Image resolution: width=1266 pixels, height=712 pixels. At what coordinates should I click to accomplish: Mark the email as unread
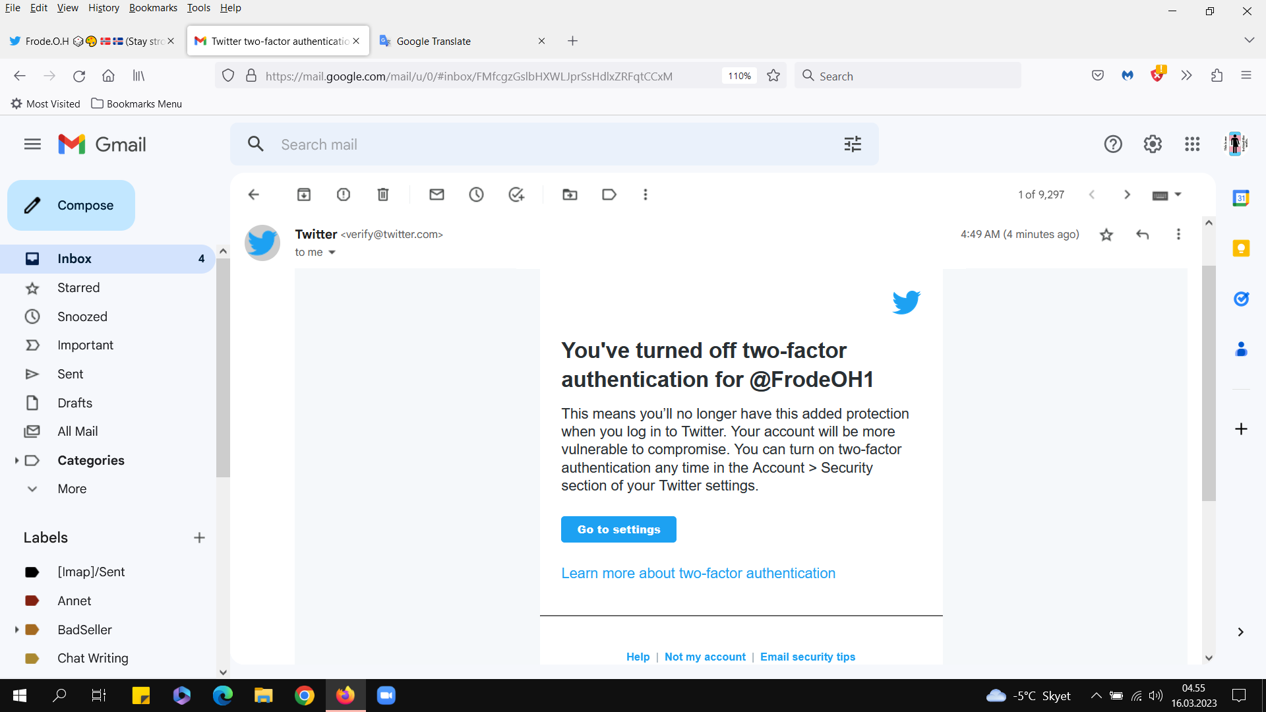437,194
